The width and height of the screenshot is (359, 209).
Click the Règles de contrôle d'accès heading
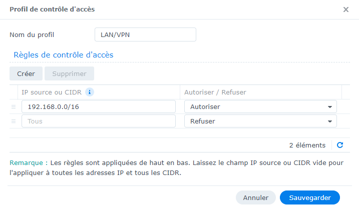tap(63, 55)
